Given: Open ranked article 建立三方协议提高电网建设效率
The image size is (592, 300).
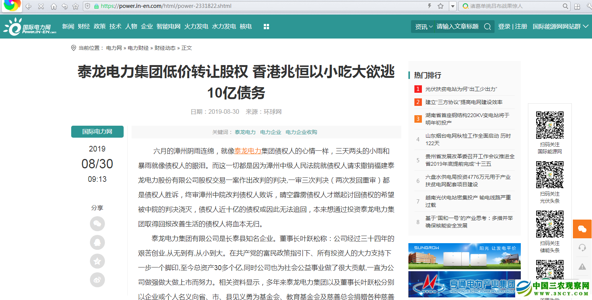Looking at the screenshot, I should click(464, 102).
